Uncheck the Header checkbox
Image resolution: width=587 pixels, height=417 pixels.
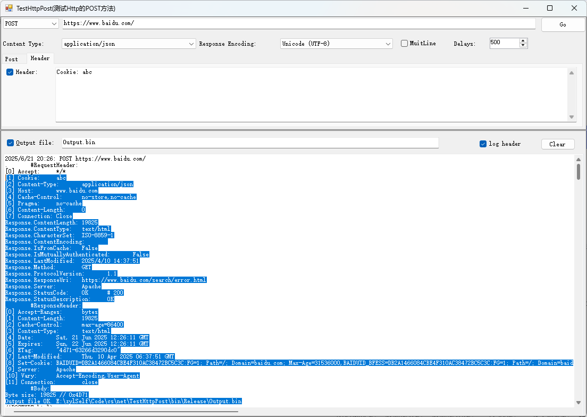[x=10, y=72]
